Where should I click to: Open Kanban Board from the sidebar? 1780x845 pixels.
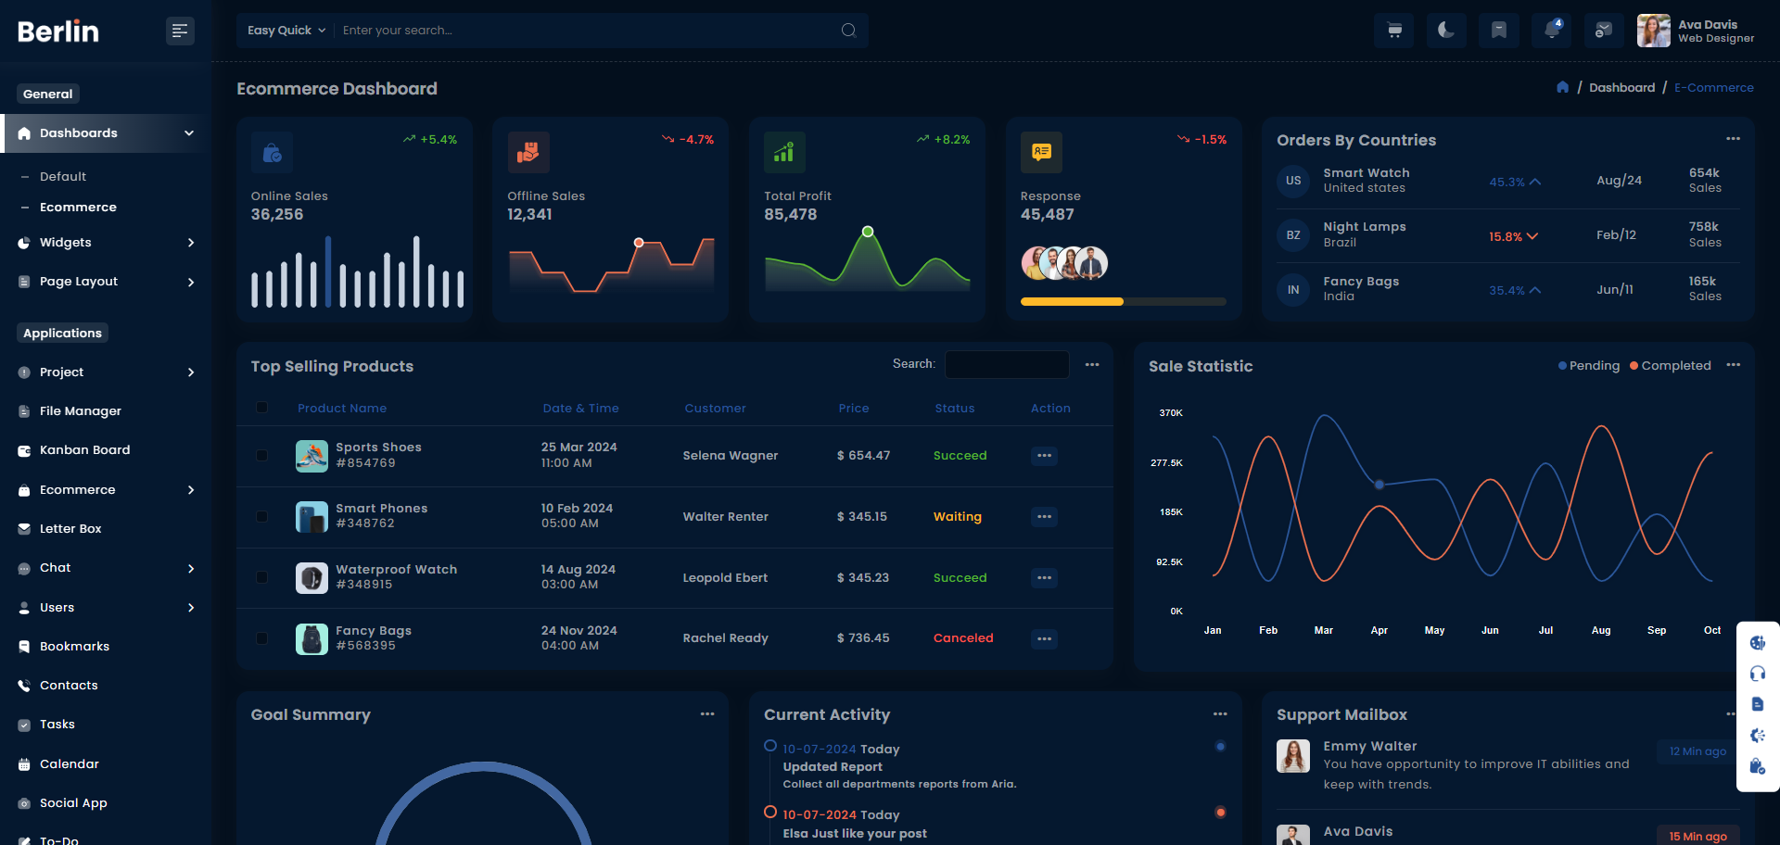(84, 450)
